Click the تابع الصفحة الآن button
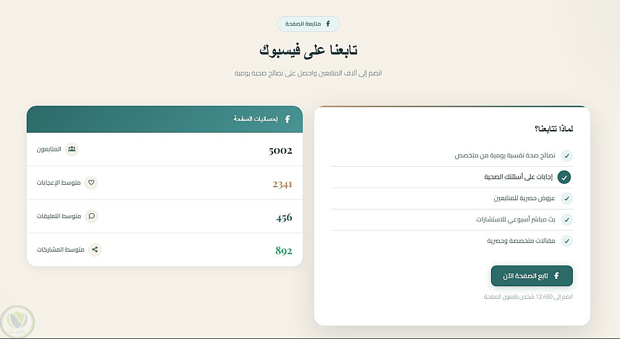The width and height of the screenshot is (620, 339). [x=532, y=276]
